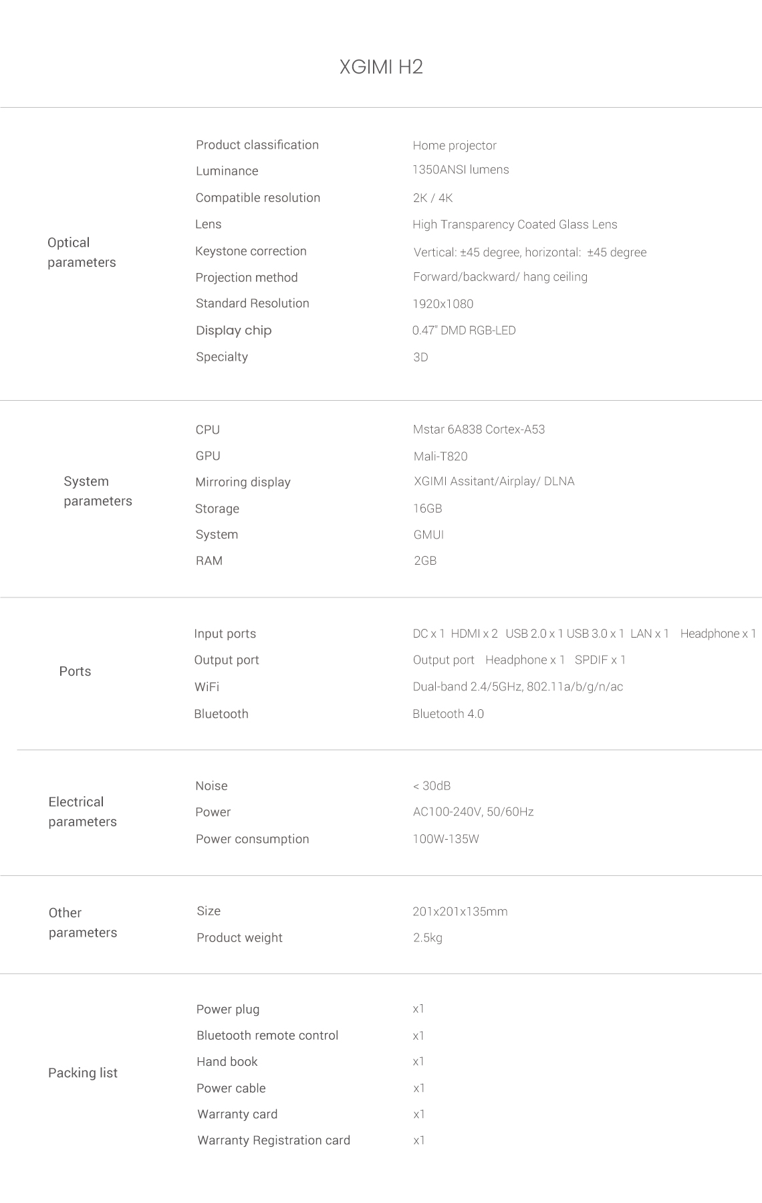Click the Product weight label
762x1203 pixels.
tap(239, 938)
